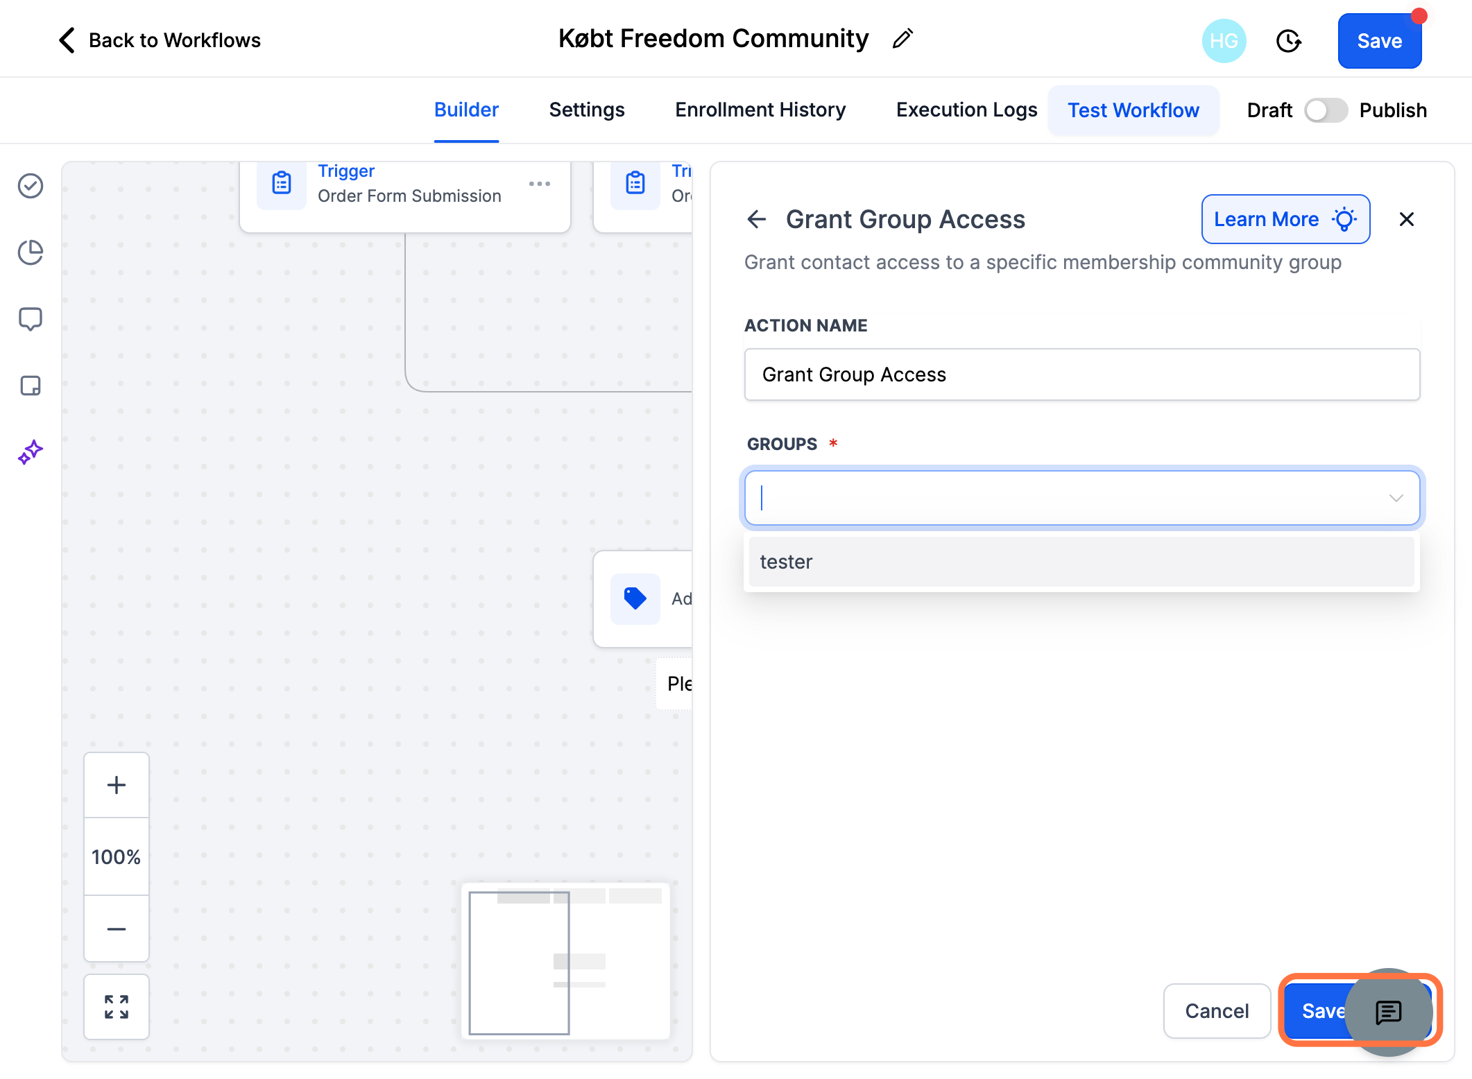1472x1079 pixels.
Task: Click the Action Name input field
Action: tap(1082, 374)
